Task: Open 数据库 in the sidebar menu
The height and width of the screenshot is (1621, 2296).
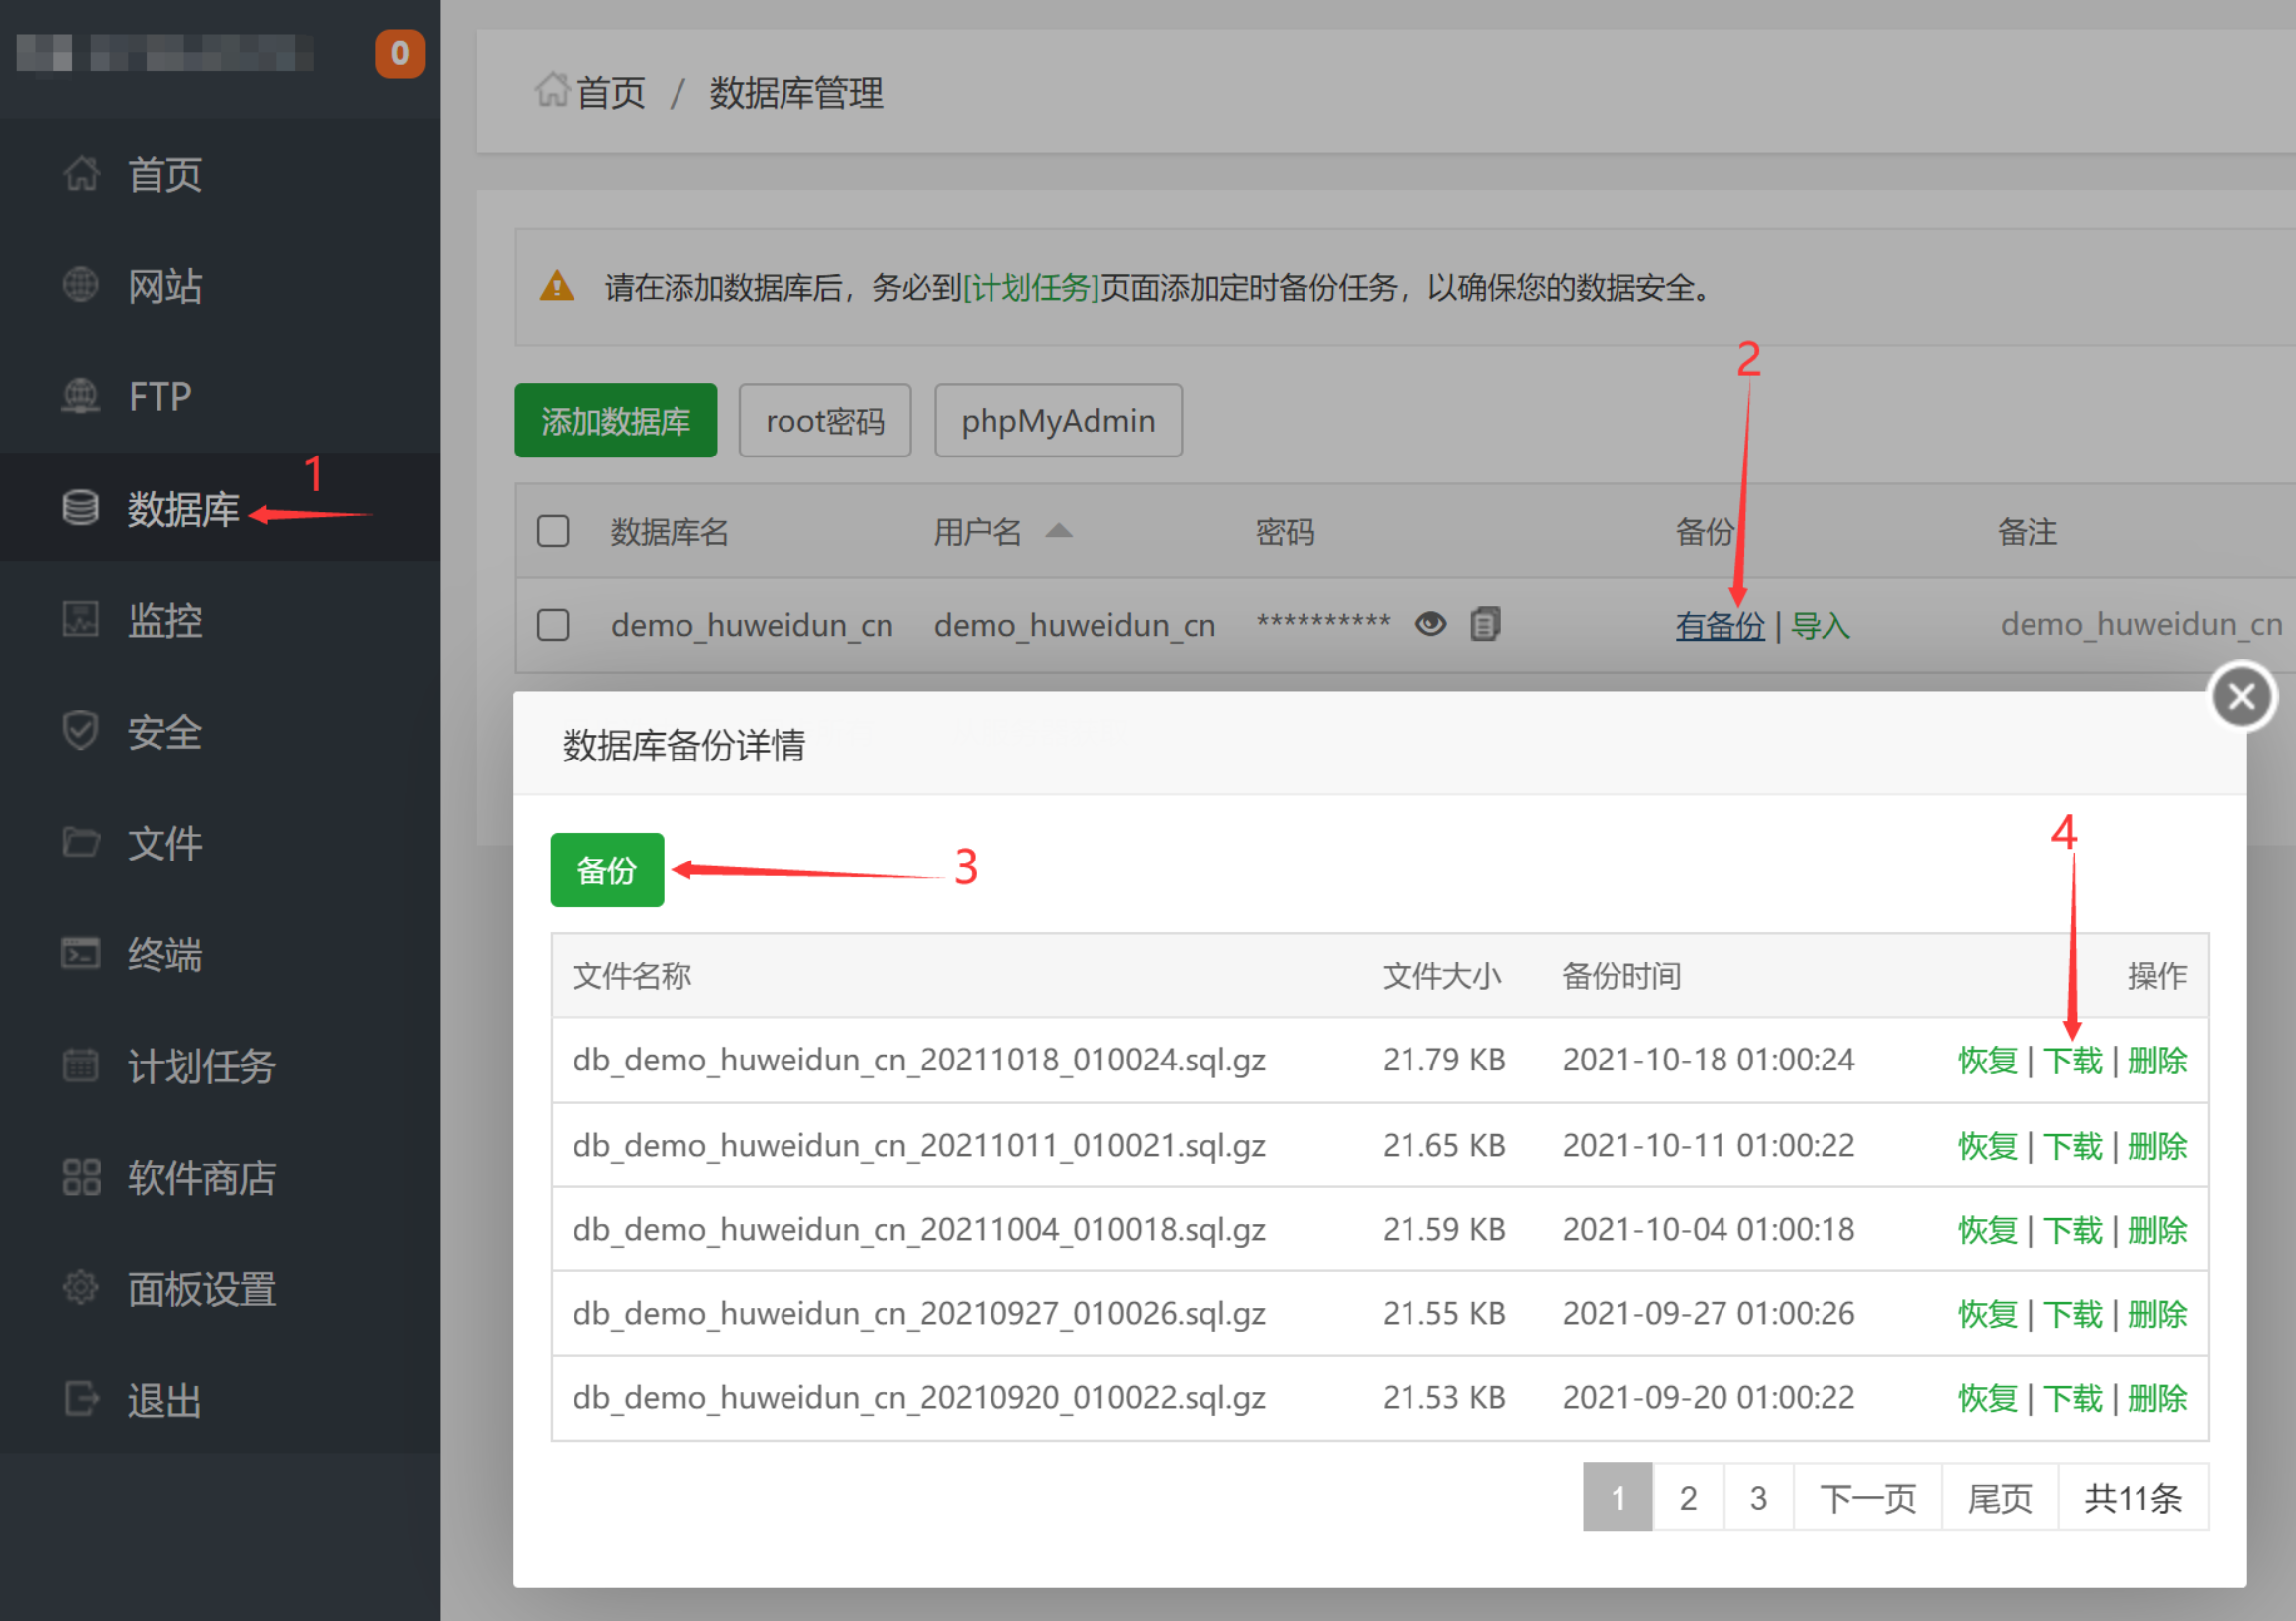Action: [x=183, y=509]
